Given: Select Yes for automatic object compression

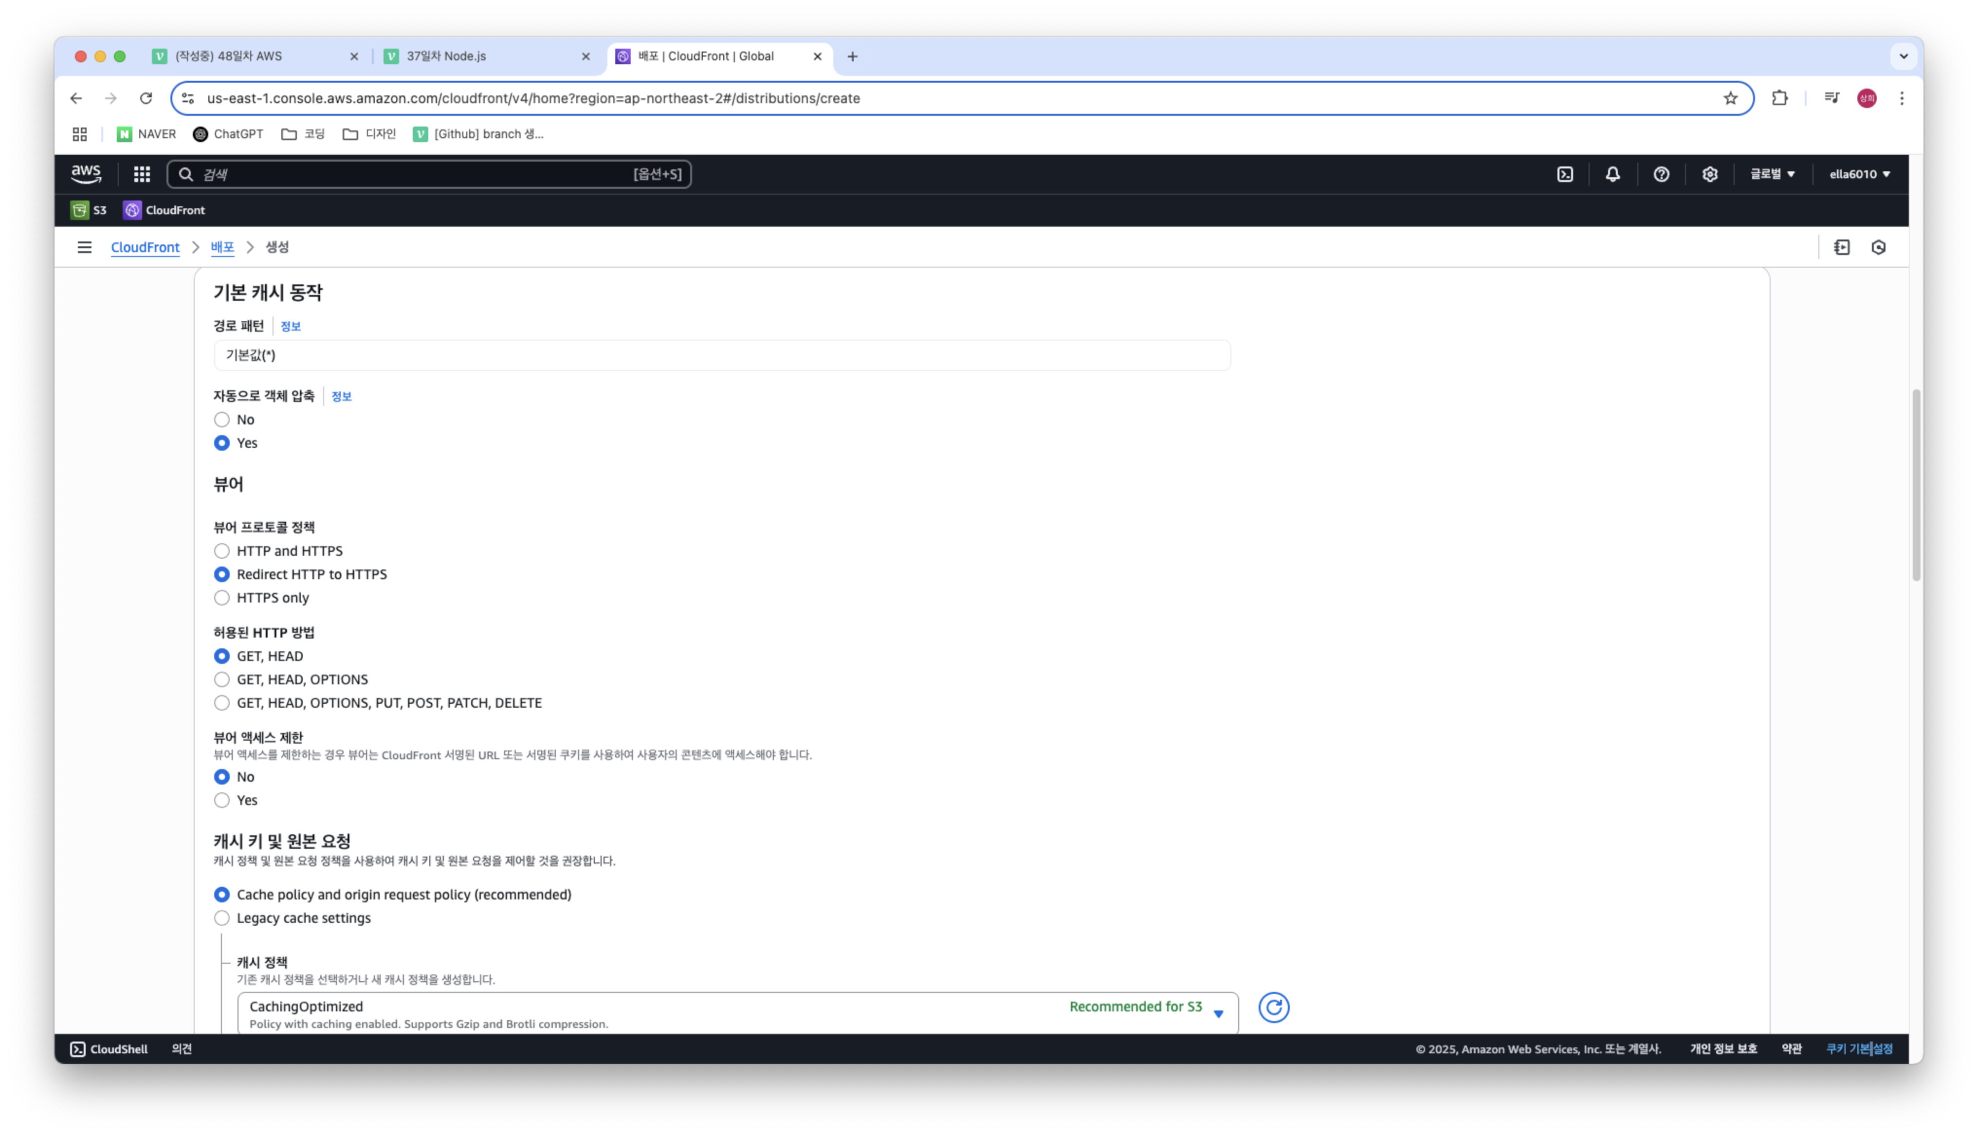Looking at the screenshot, I should 221,443.
